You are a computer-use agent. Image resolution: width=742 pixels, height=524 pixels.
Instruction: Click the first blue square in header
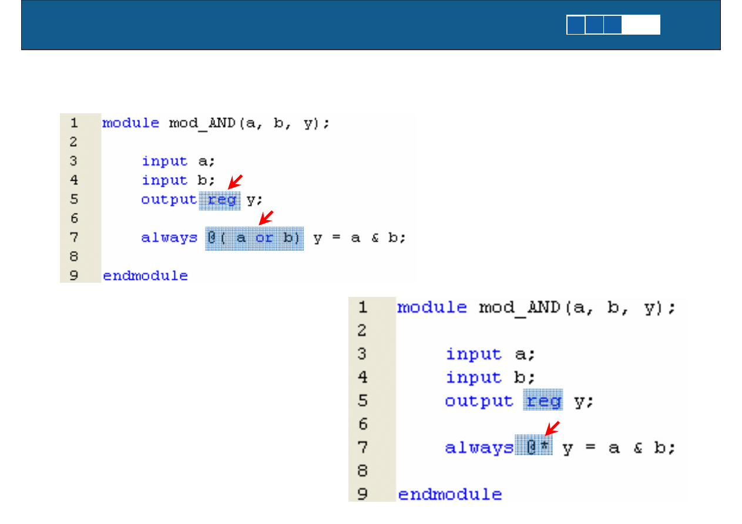tap(576, 25)
